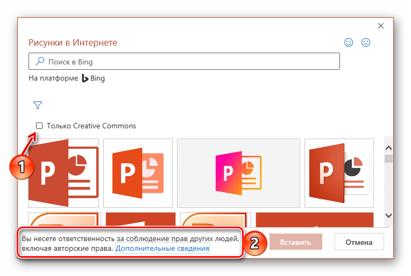
Task: Focus the Поиск в Bing search field
Action: point(185,61)
